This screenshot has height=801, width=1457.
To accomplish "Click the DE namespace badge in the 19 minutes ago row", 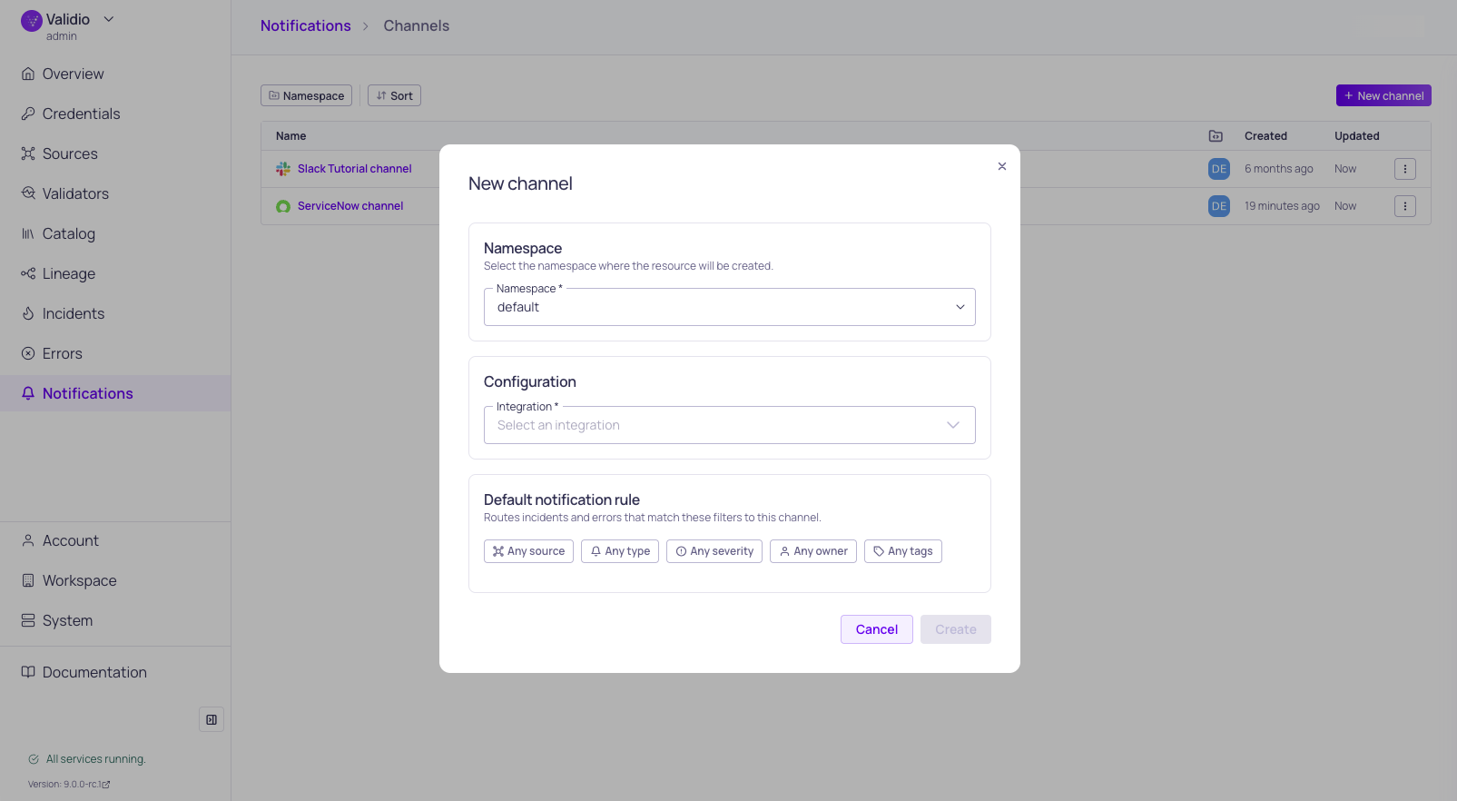I will point(1219,206).
